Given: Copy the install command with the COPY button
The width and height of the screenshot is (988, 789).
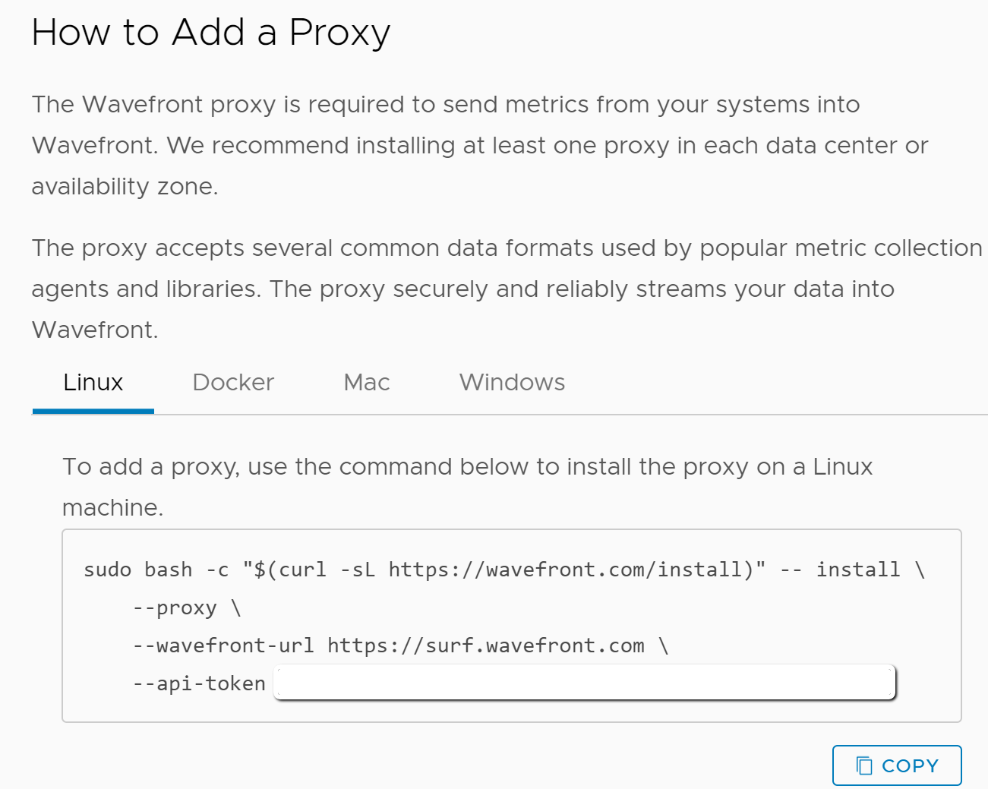Looking at the screenshot, I should tap(897, 765).
